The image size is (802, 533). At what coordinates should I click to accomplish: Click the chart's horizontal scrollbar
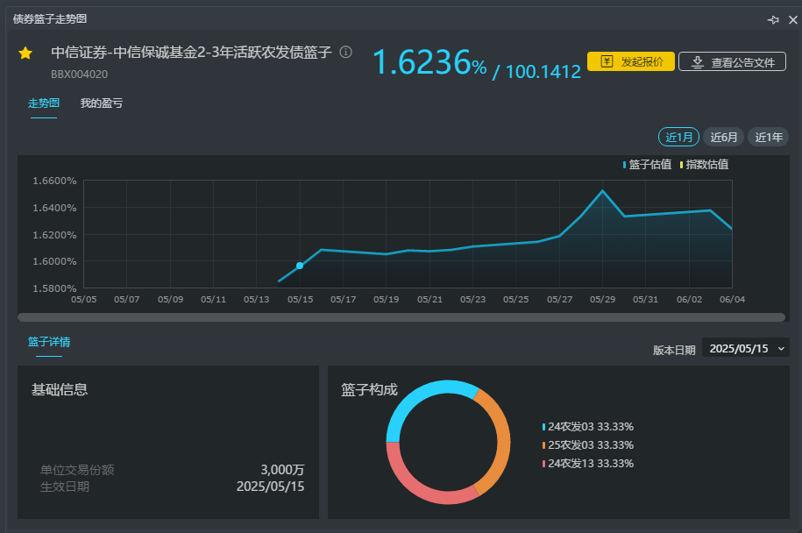401,317
